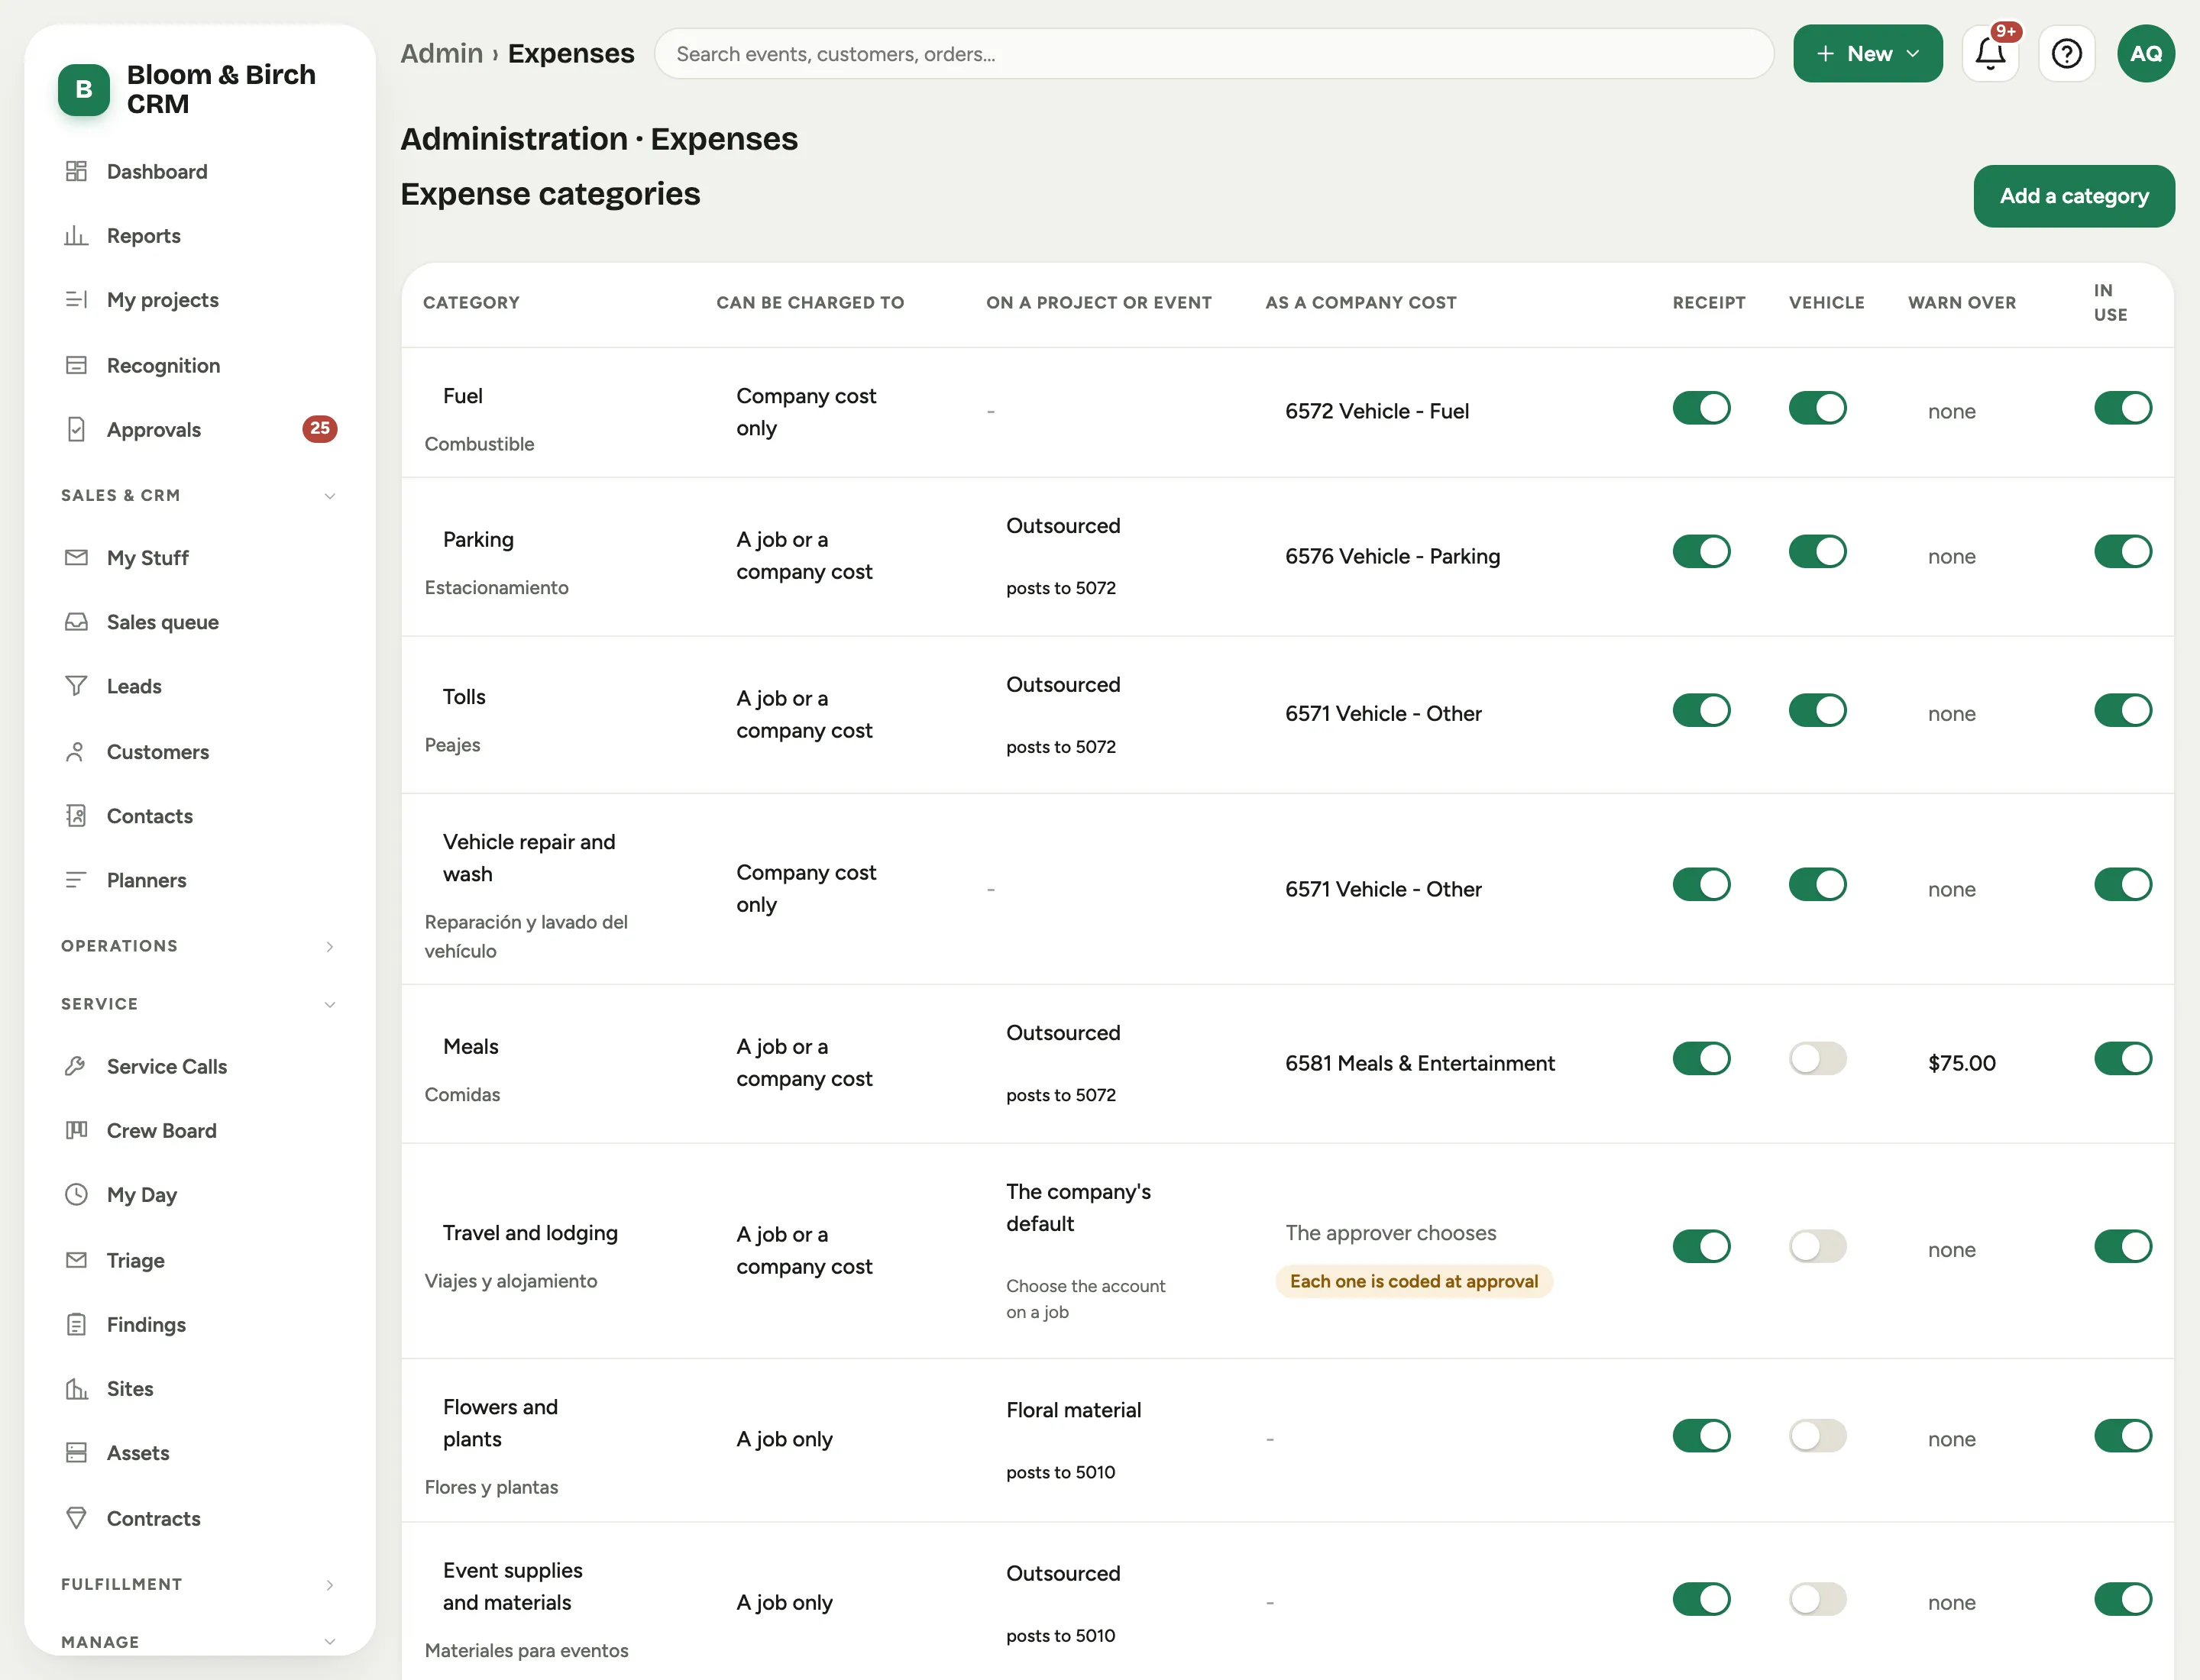Click the Recognition icon in sidebar
This screenshot has height=1680, width=2200.
pyautogui.click(x=76, y=365)
